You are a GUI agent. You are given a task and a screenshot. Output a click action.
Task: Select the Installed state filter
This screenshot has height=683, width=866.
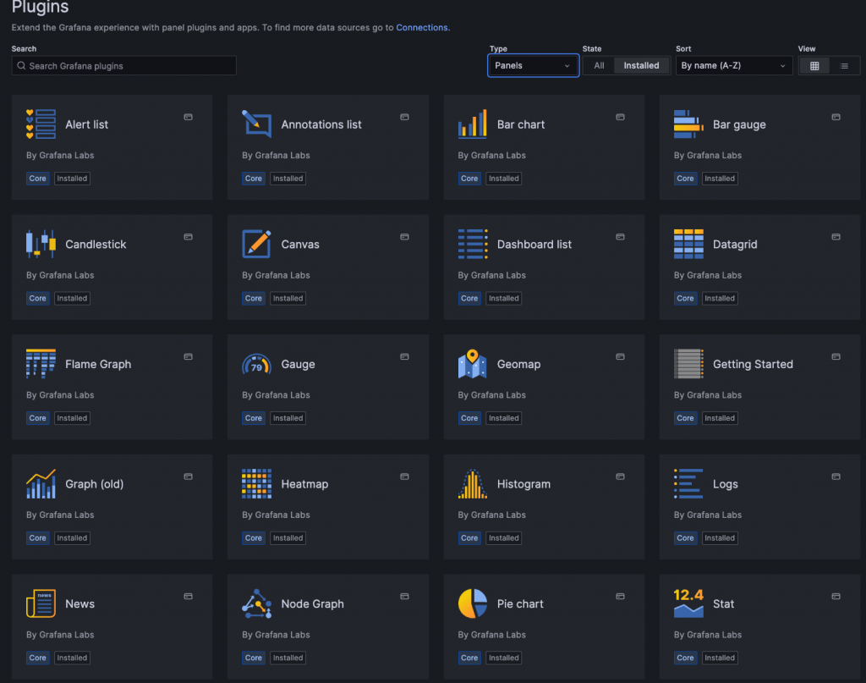click(x=641, y=66)
